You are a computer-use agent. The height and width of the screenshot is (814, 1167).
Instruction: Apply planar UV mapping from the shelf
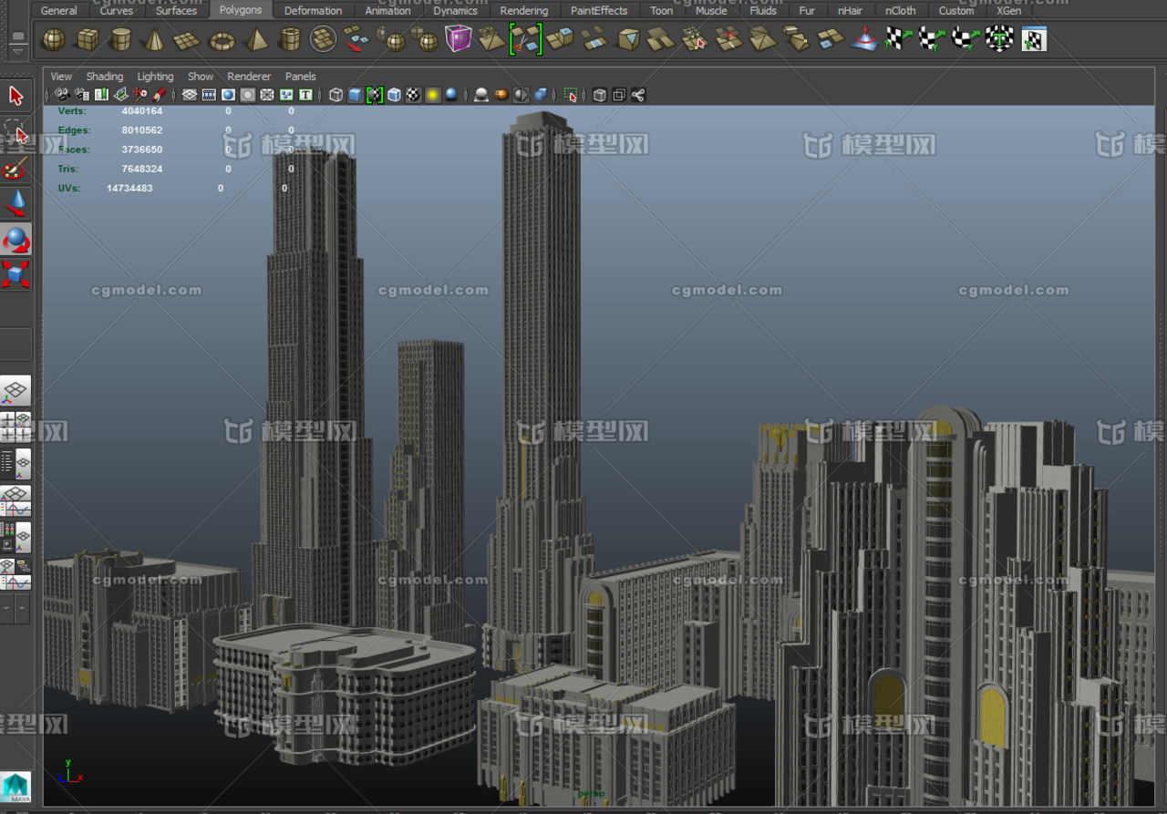898,39
